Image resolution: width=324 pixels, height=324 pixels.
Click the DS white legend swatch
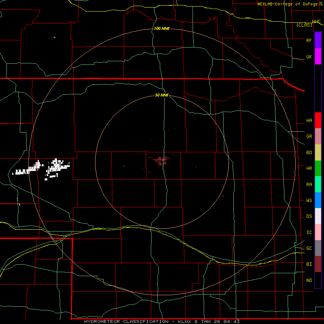click(x=318, y=216)
